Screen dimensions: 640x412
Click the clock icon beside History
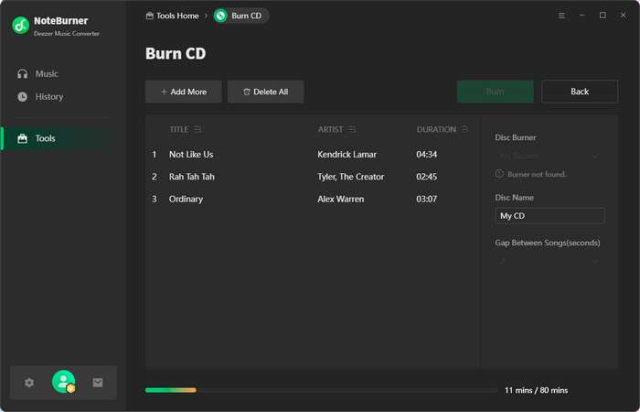coord(23,97)
